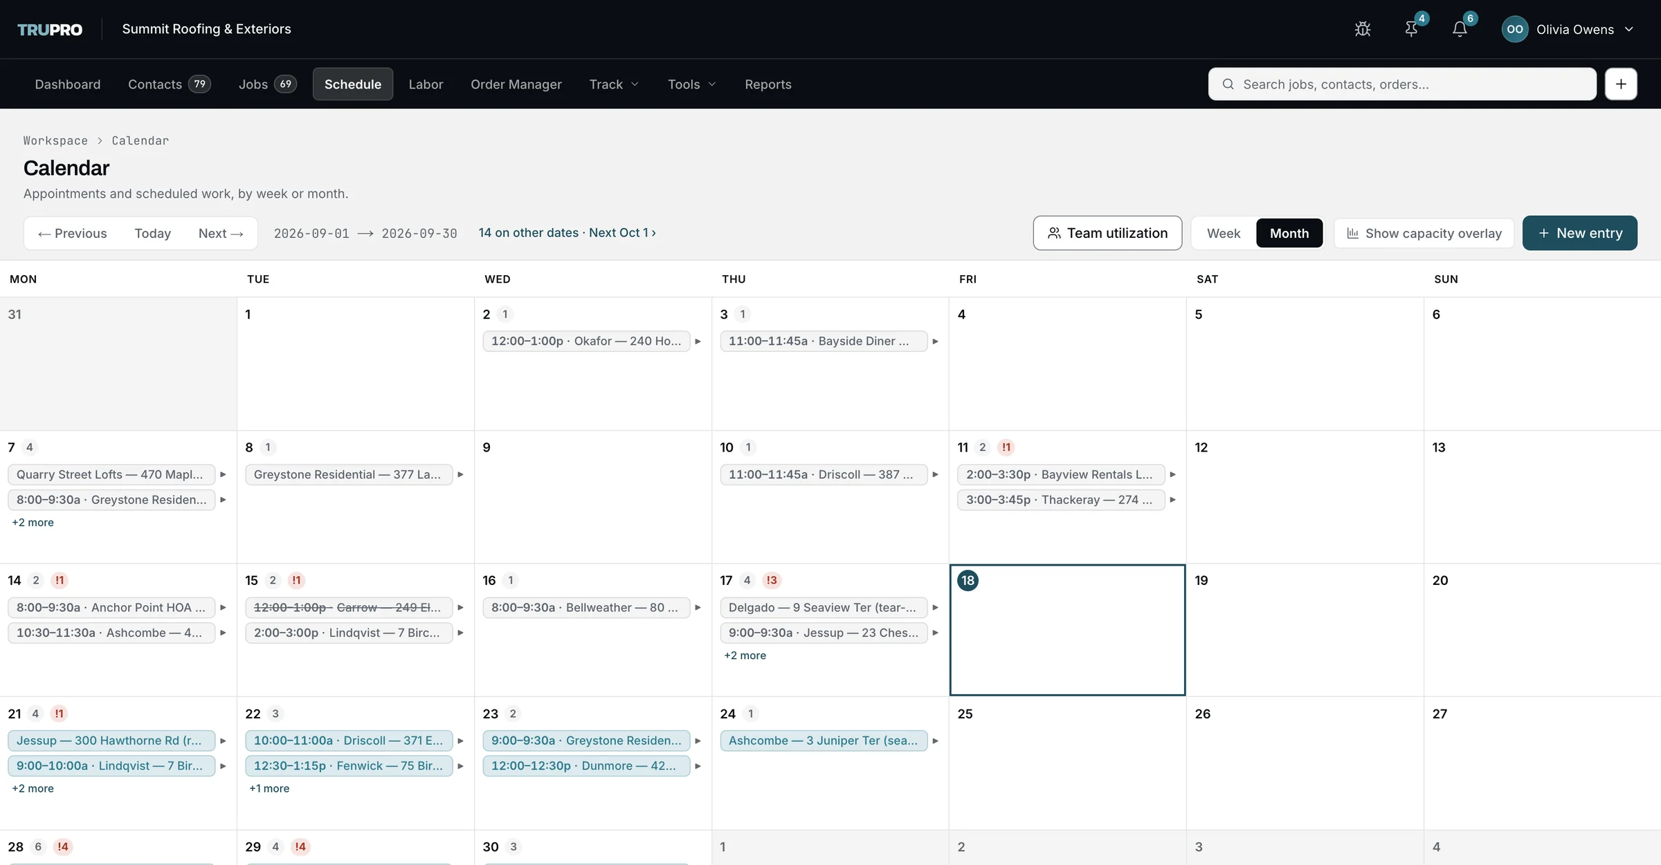This screenshot has height=865, width=1661.
Task: Go to the Previous month
Action: pyautogui.click(x=72, y=233)
